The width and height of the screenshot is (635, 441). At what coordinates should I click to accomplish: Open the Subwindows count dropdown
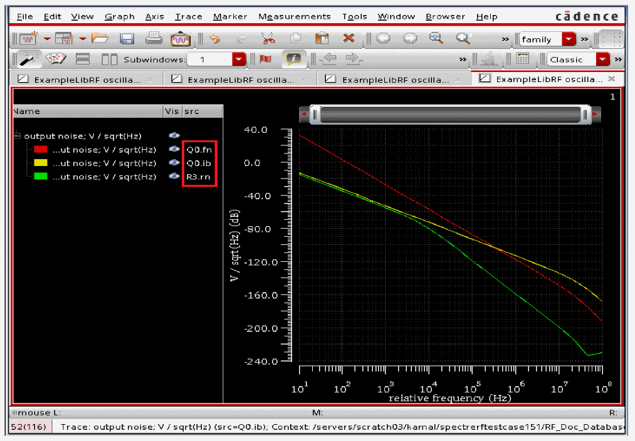coord(239,60)
